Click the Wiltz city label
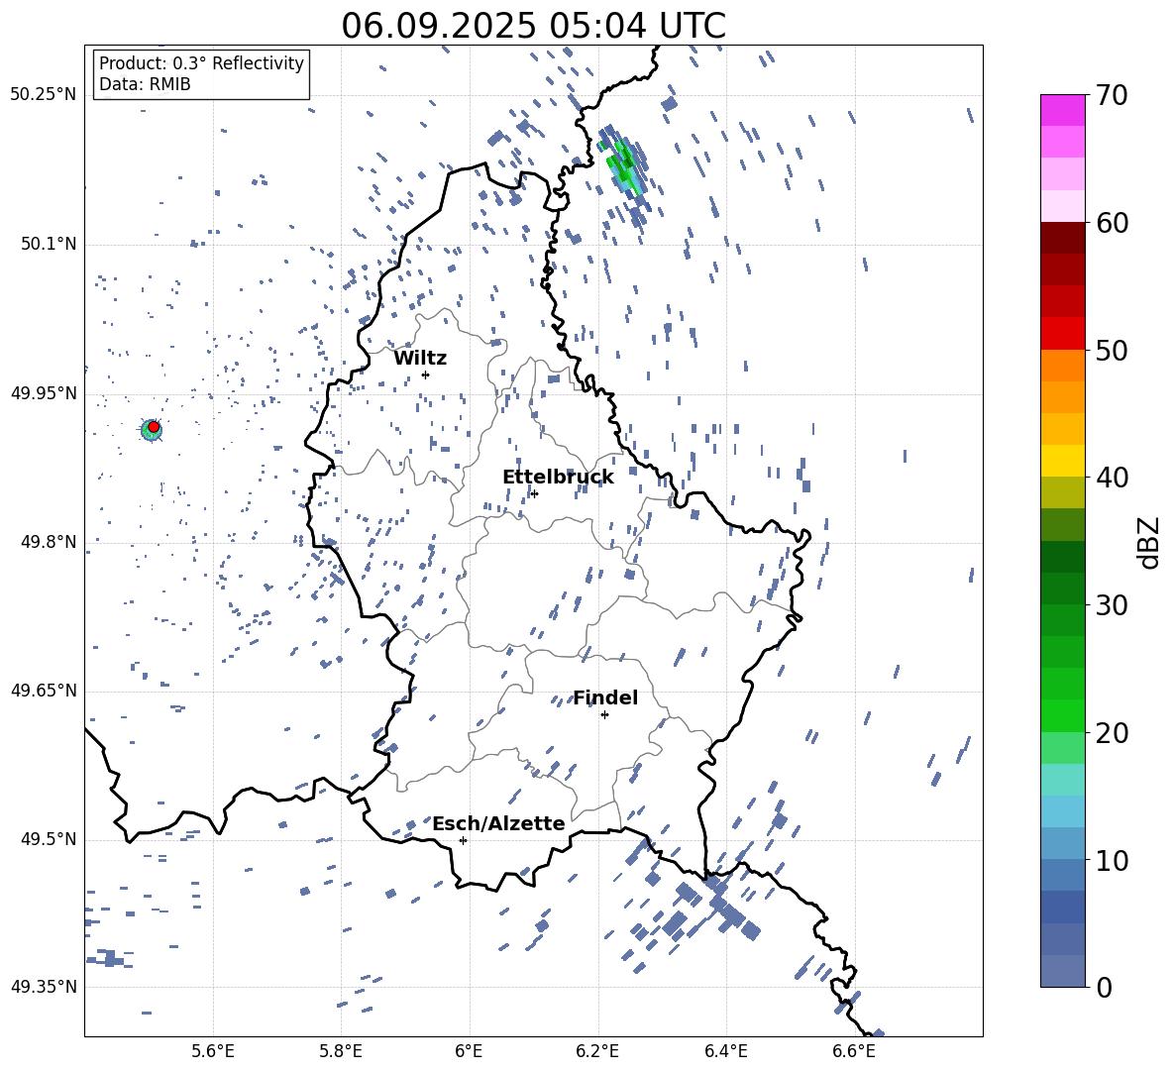 click(420, 359)
